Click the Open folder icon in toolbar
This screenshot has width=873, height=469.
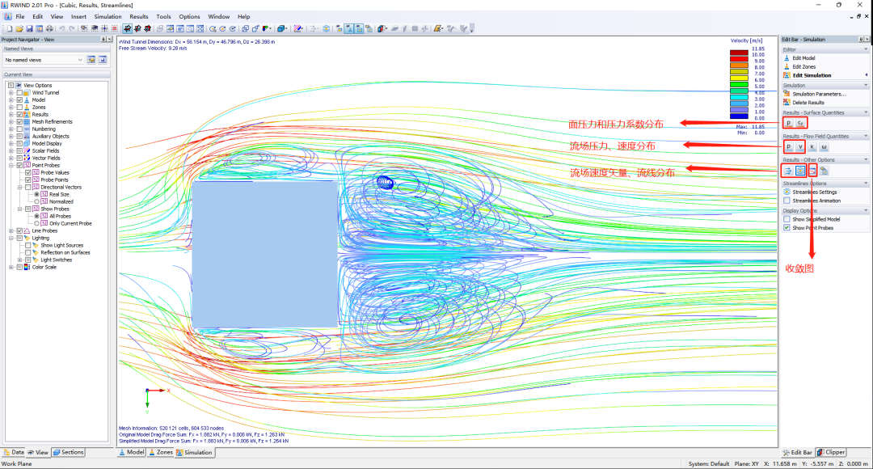19,28
